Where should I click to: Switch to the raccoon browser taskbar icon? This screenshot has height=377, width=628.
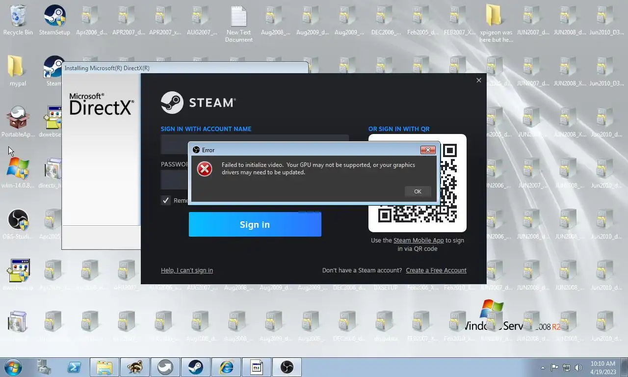click(x=135, y=367)
